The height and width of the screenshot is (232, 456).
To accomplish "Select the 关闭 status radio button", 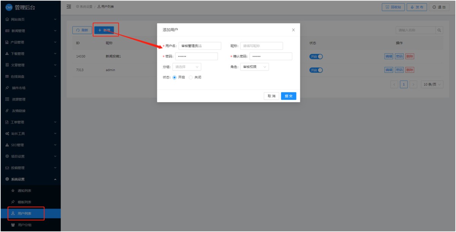I will (x=191, y=77).
